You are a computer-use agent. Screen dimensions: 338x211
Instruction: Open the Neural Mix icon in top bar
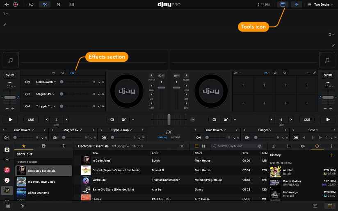(x=58, y=5)
